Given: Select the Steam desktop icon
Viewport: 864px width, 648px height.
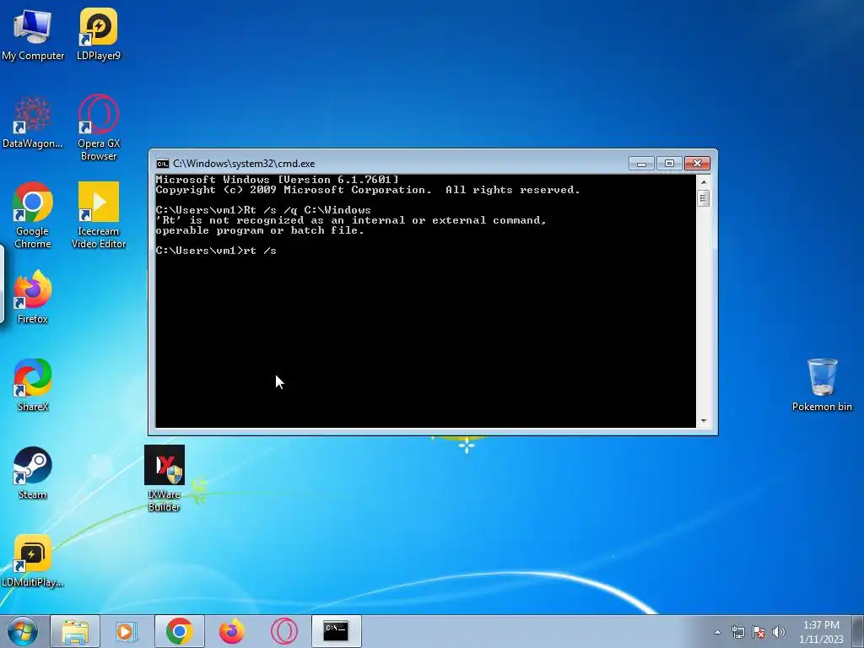Looking at the screenshot, I should [x=33, y=472].
